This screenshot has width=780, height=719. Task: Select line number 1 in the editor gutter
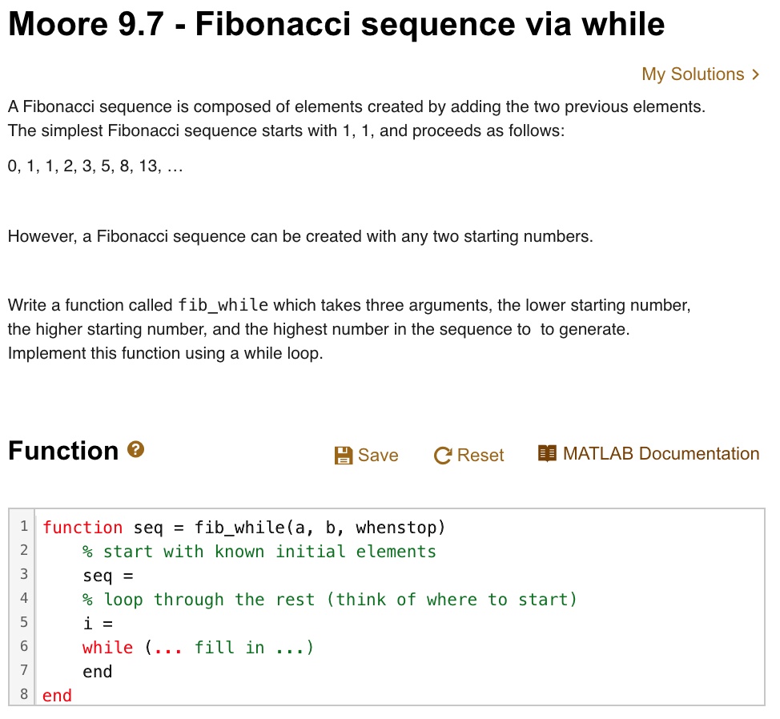coord(24,526)
